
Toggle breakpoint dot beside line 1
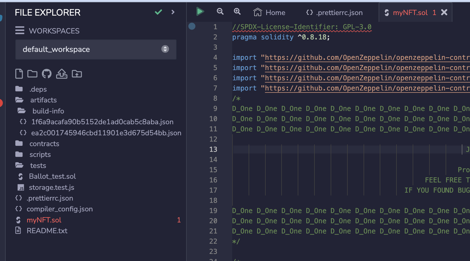[x=192, y=26]
